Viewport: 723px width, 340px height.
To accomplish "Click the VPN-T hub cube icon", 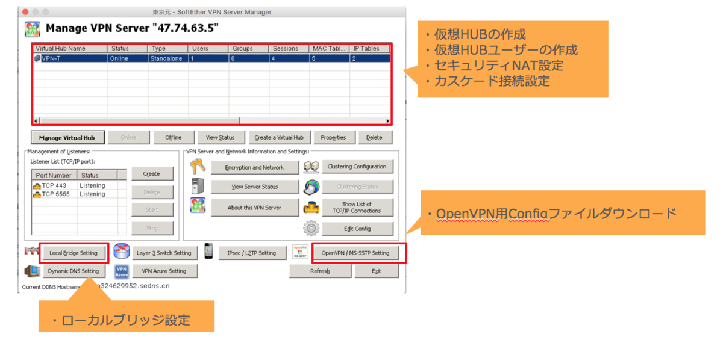I will pos(37,58).
